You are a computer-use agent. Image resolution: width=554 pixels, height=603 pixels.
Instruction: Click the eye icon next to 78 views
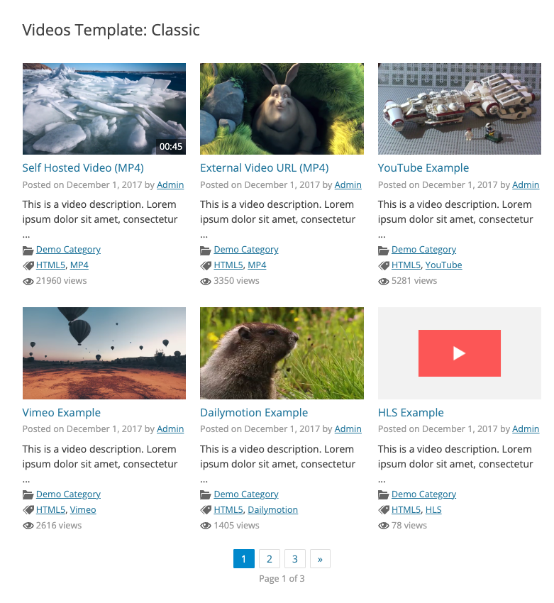tap(383, 526)
